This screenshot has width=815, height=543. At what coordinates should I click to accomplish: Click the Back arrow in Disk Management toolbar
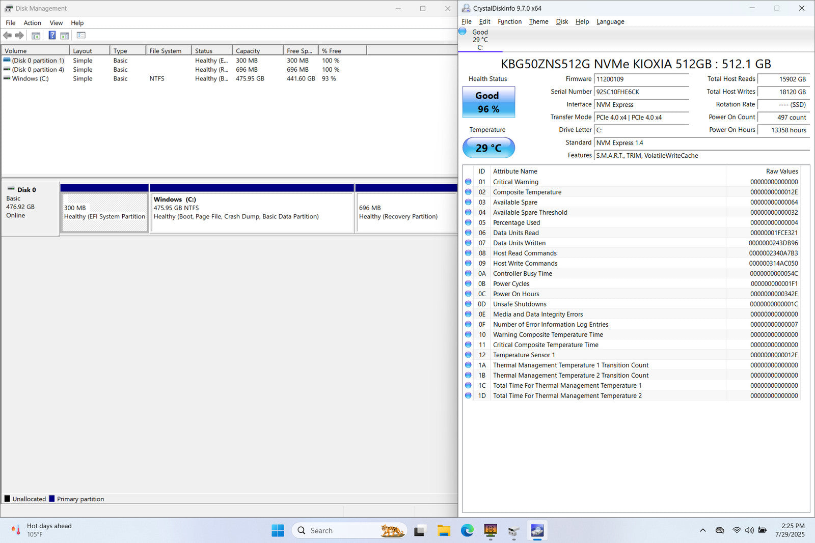(7, 36)
